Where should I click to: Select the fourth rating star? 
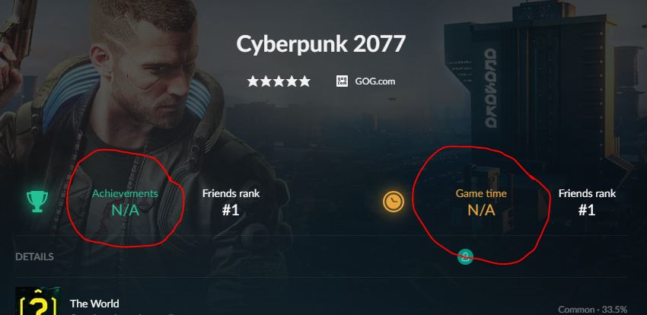[x=292, y=81]
